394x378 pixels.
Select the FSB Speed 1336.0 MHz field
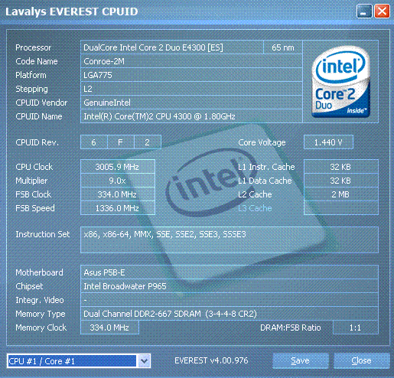[118, 208]
